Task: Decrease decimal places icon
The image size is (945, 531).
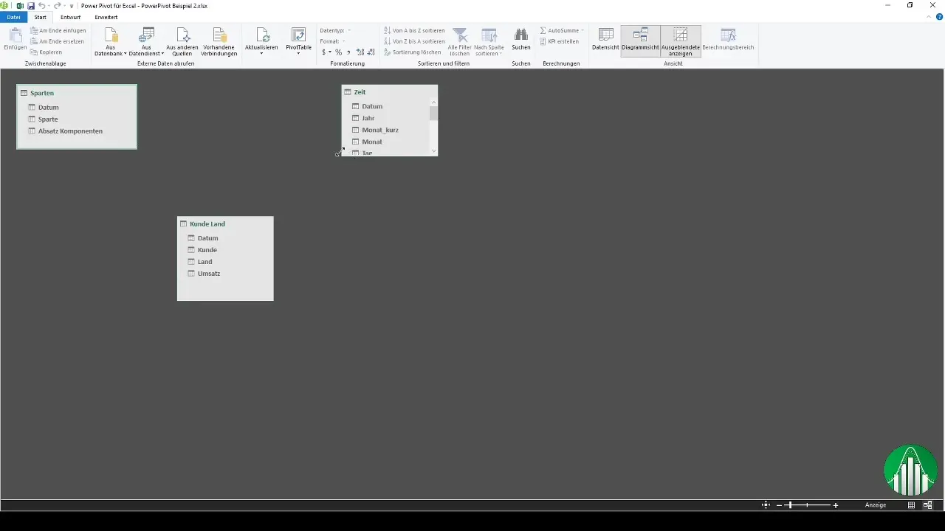Action: (x=371, y=52)
